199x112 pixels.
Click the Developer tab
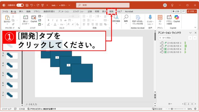click(111, 11)
